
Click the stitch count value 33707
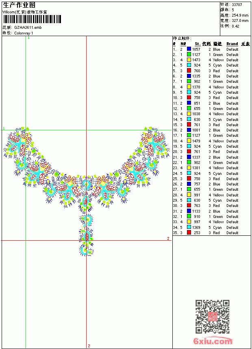237,5
